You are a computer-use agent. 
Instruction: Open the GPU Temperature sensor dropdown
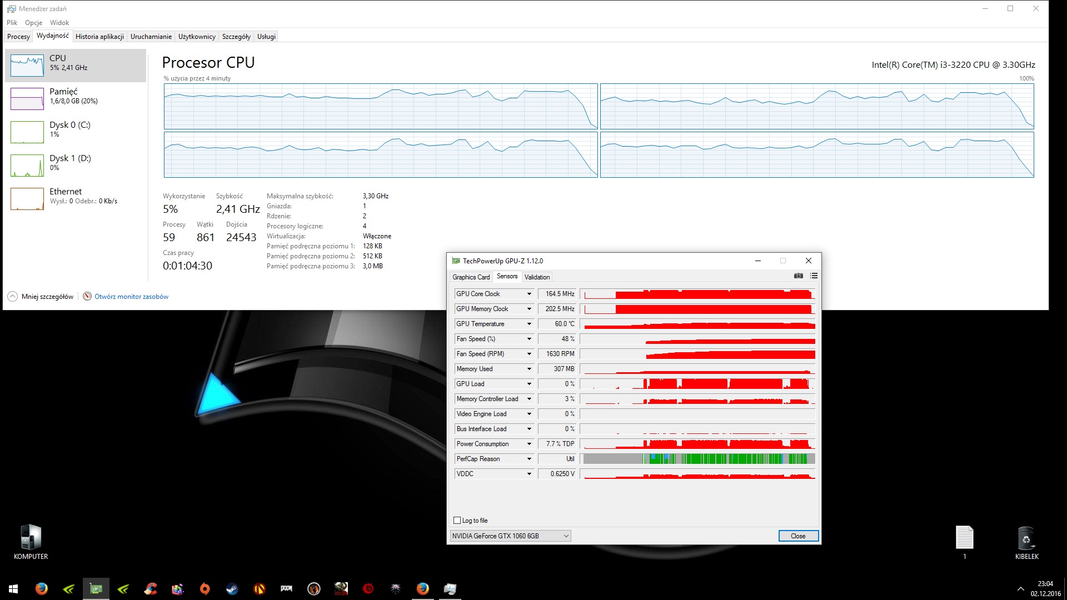(x=529, y=324)
